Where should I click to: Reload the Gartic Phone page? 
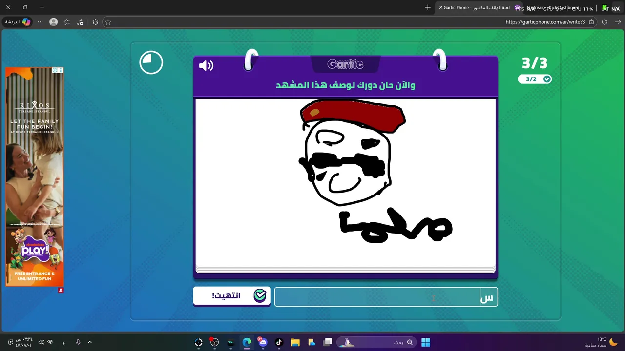click(x=604, y=22)
